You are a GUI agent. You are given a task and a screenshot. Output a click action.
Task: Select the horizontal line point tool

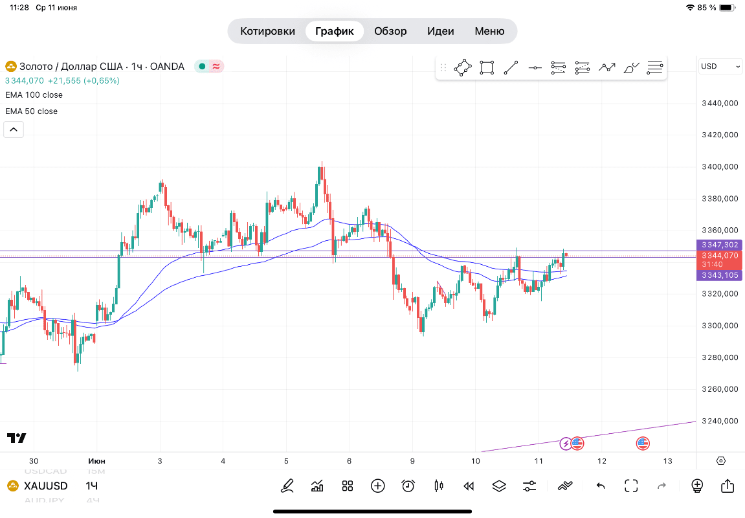(535, 68)
